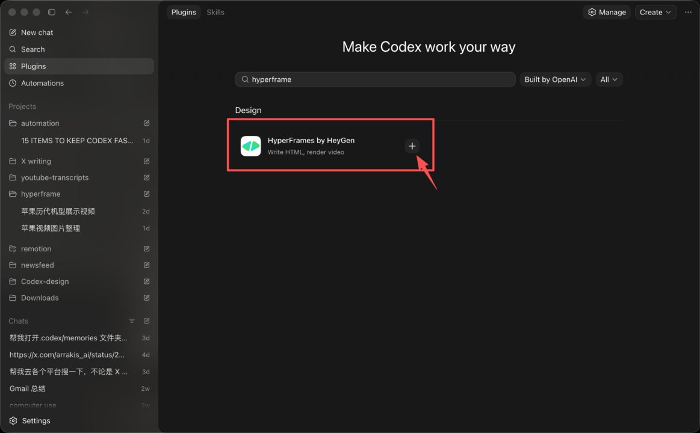Viewport: 700px width, 433px height.
Task: Open chat 帮我去各个平台搜一下
Action: tap(79, 372)
